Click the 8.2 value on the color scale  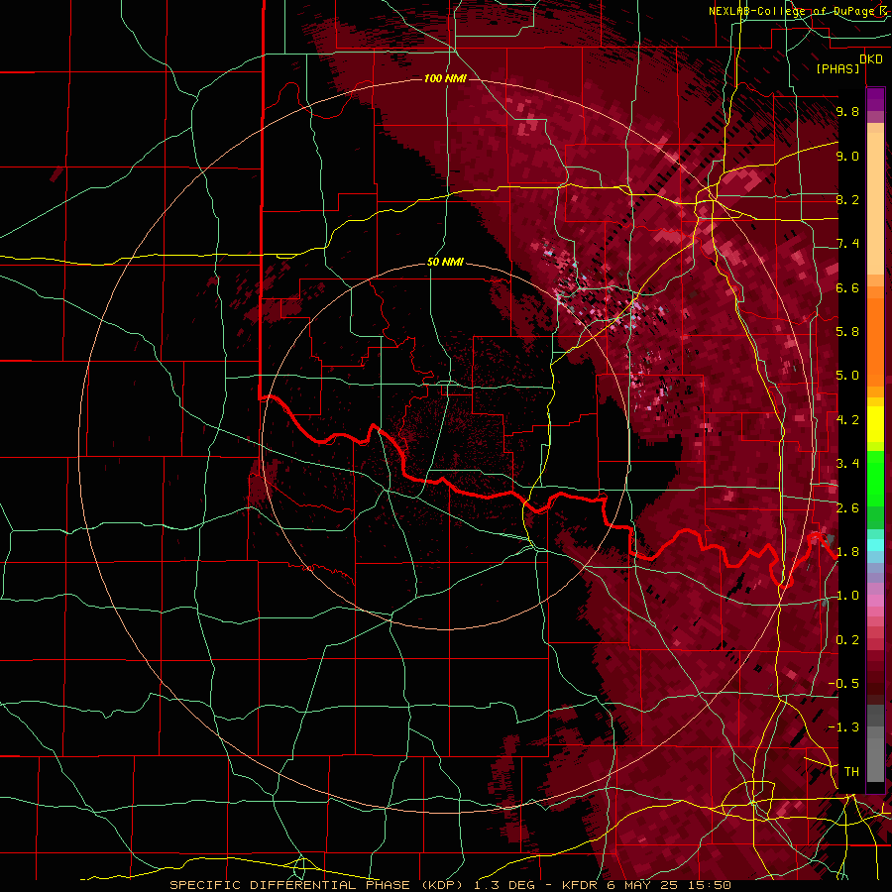847,199
